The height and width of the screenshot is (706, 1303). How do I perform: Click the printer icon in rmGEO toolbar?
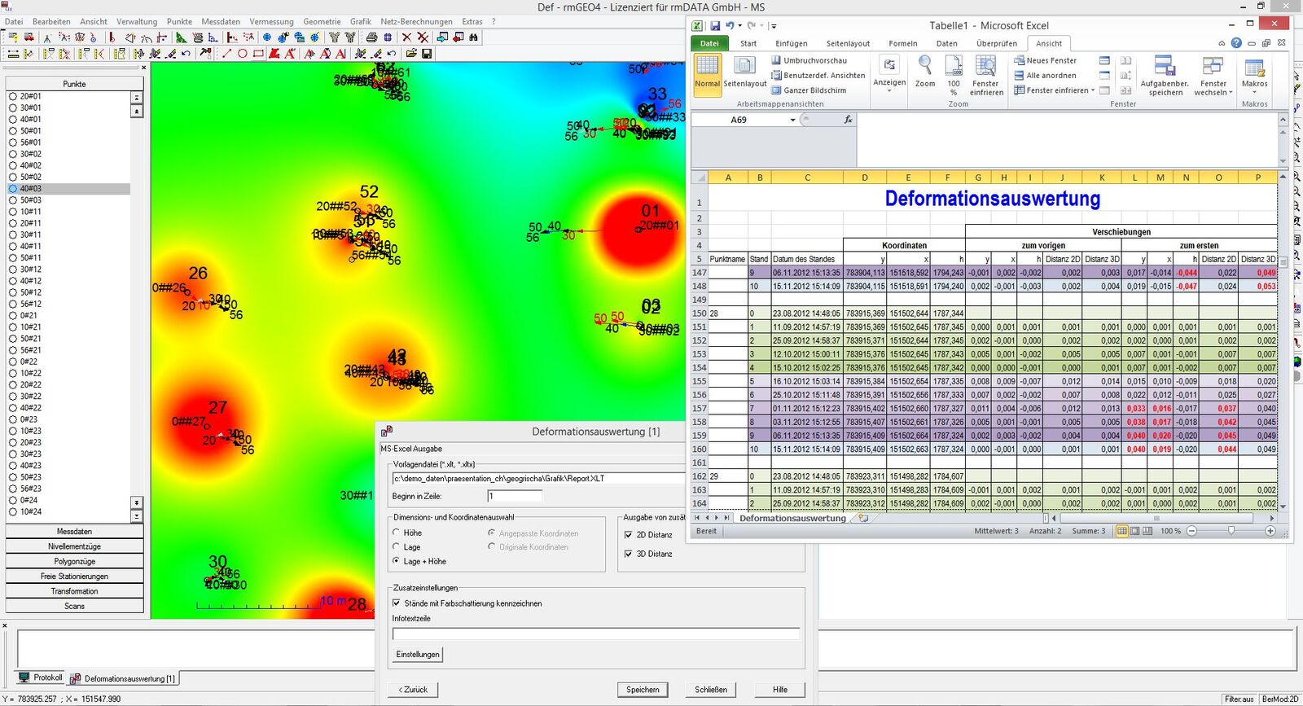[371, 37]
